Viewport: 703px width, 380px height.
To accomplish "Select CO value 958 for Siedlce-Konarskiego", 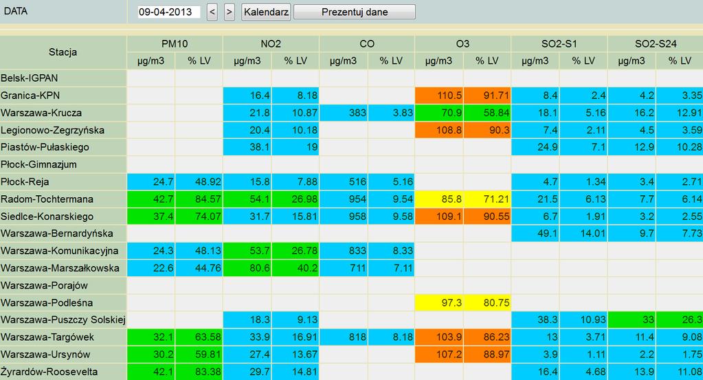I will coord(343,216).
